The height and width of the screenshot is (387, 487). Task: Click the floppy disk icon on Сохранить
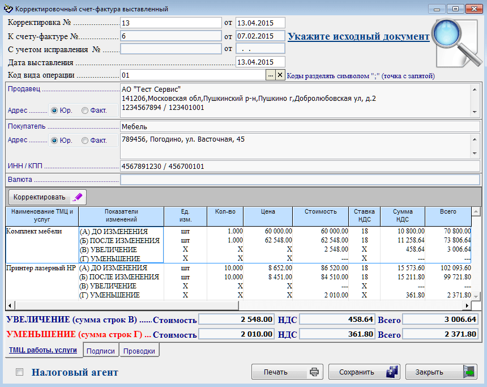pyautogui.click(x=392, y=372)
